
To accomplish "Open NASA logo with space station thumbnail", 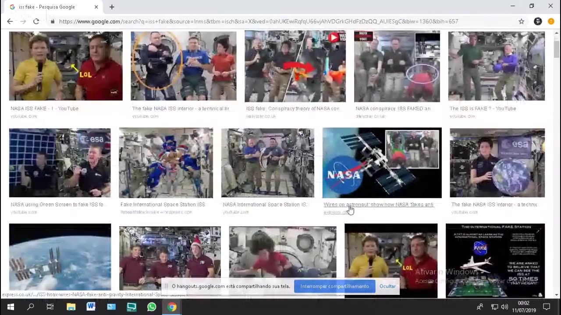I will pyautogui.click(x=382, y=163).
